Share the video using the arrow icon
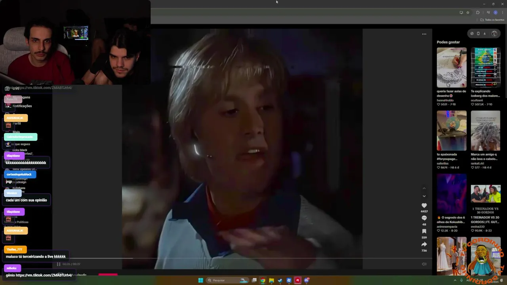The height and width of the screenshot is (285, 507). tap(424, 244)
